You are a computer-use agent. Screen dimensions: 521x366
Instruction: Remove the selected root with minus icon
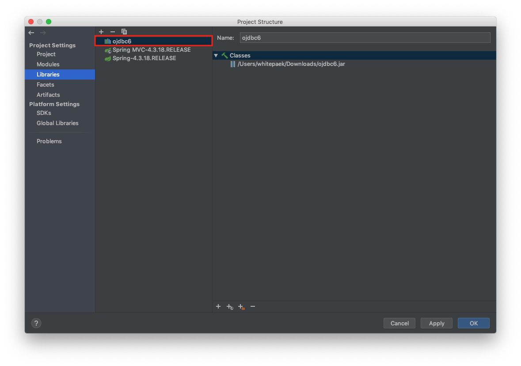(x=253, y=306)
